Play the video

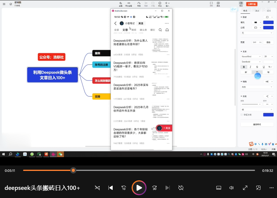click(x=139, y=188)
